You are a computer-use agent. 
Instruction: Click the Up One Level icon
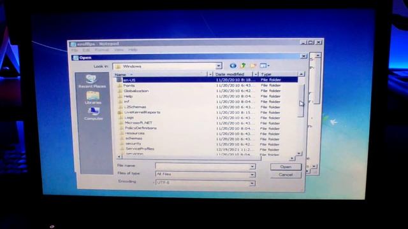click(x=243, y=66)
